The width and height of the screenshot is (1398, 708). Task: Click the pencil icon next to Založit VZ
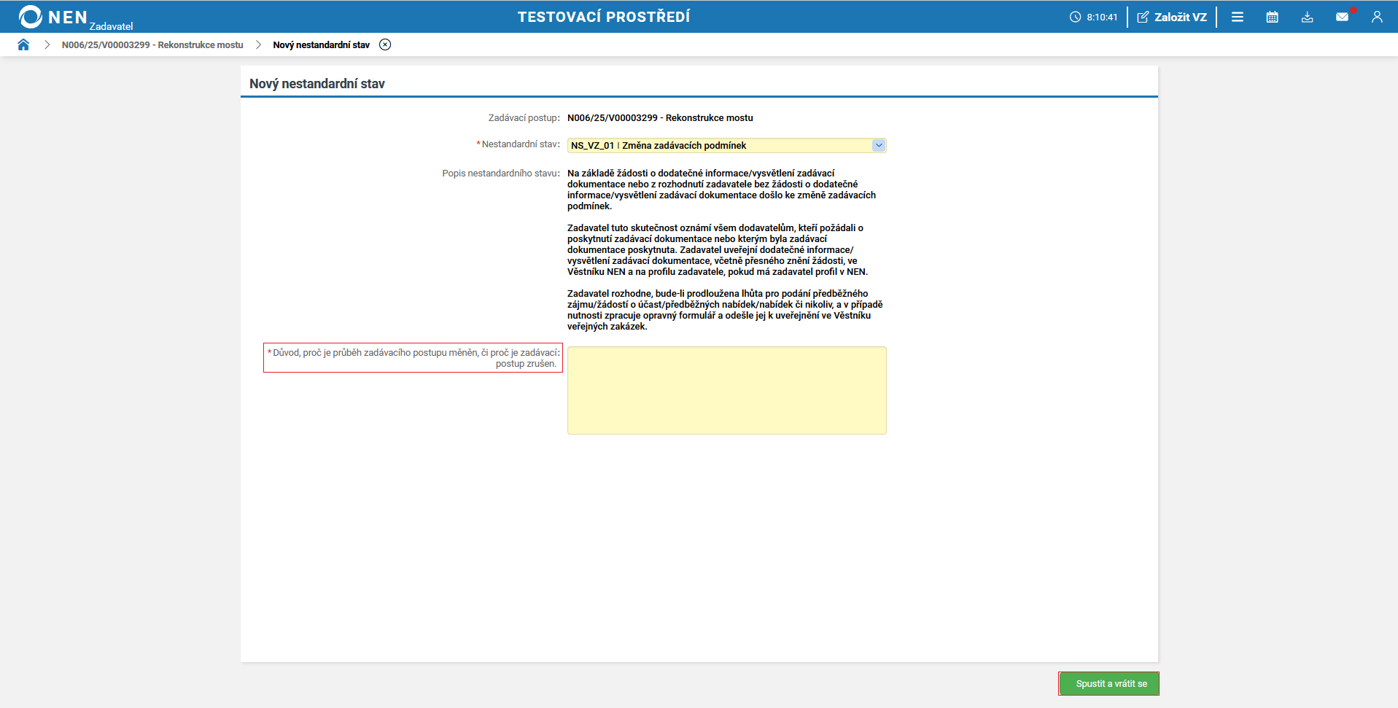tap(1142, 16)
